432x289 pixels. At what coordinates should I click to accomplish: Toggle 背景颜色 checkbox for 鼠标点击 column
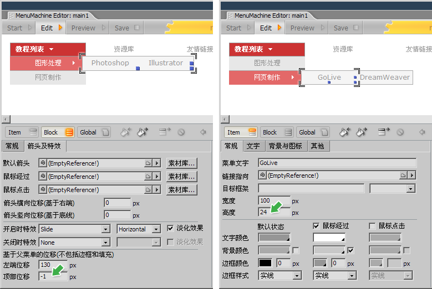coord(406,250)
